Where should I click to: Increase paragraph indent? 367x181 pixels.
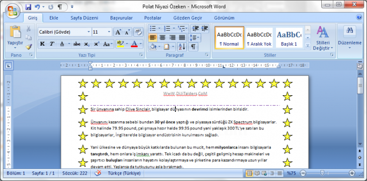pyautogui.click(x=204, y=29)
